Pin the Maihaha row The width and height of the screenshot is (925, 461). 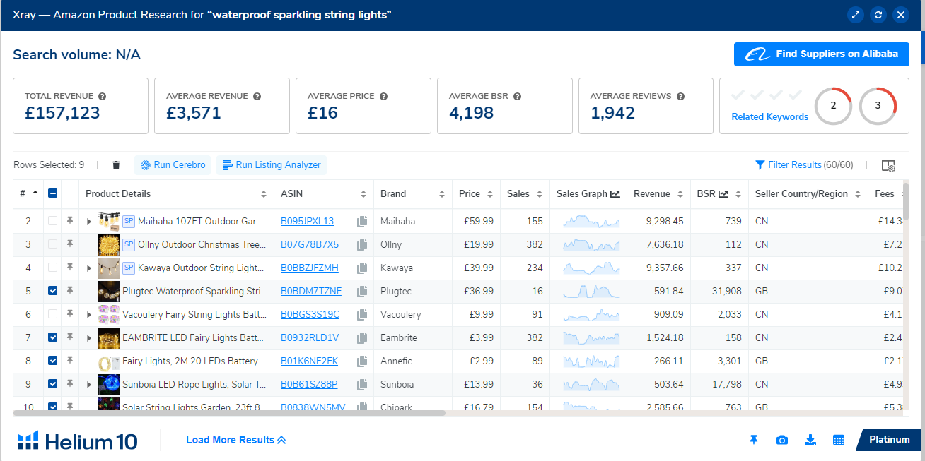tap(70, 221)
